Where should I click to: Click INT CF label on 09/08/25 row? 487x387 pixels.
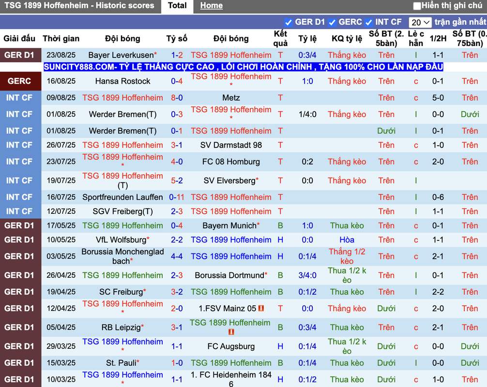click(19, 98)
